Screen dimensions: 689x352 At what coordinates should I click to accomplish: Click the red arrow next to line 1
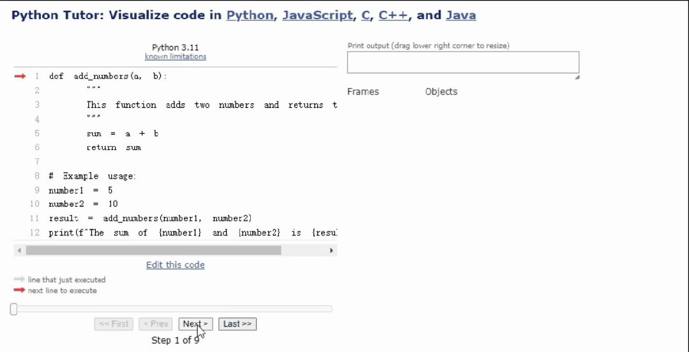point(20,76)
